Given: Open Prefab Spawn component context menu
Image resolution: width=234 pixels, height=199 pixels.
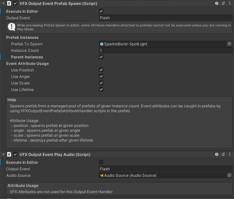Looking at the screenshot, I should (229, 3).
